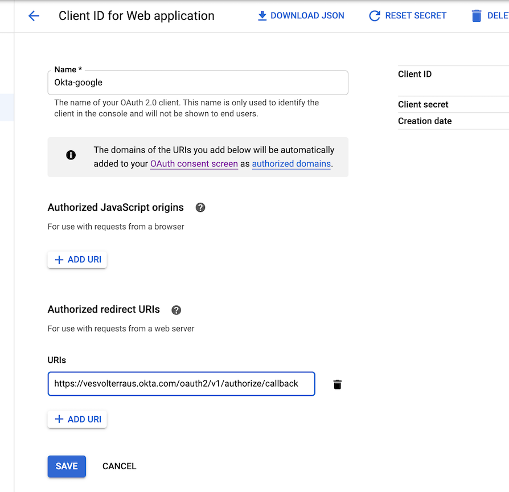Click the redirect URI text field
The width and height of the screenshot is (509, 492).
point(181,384)
